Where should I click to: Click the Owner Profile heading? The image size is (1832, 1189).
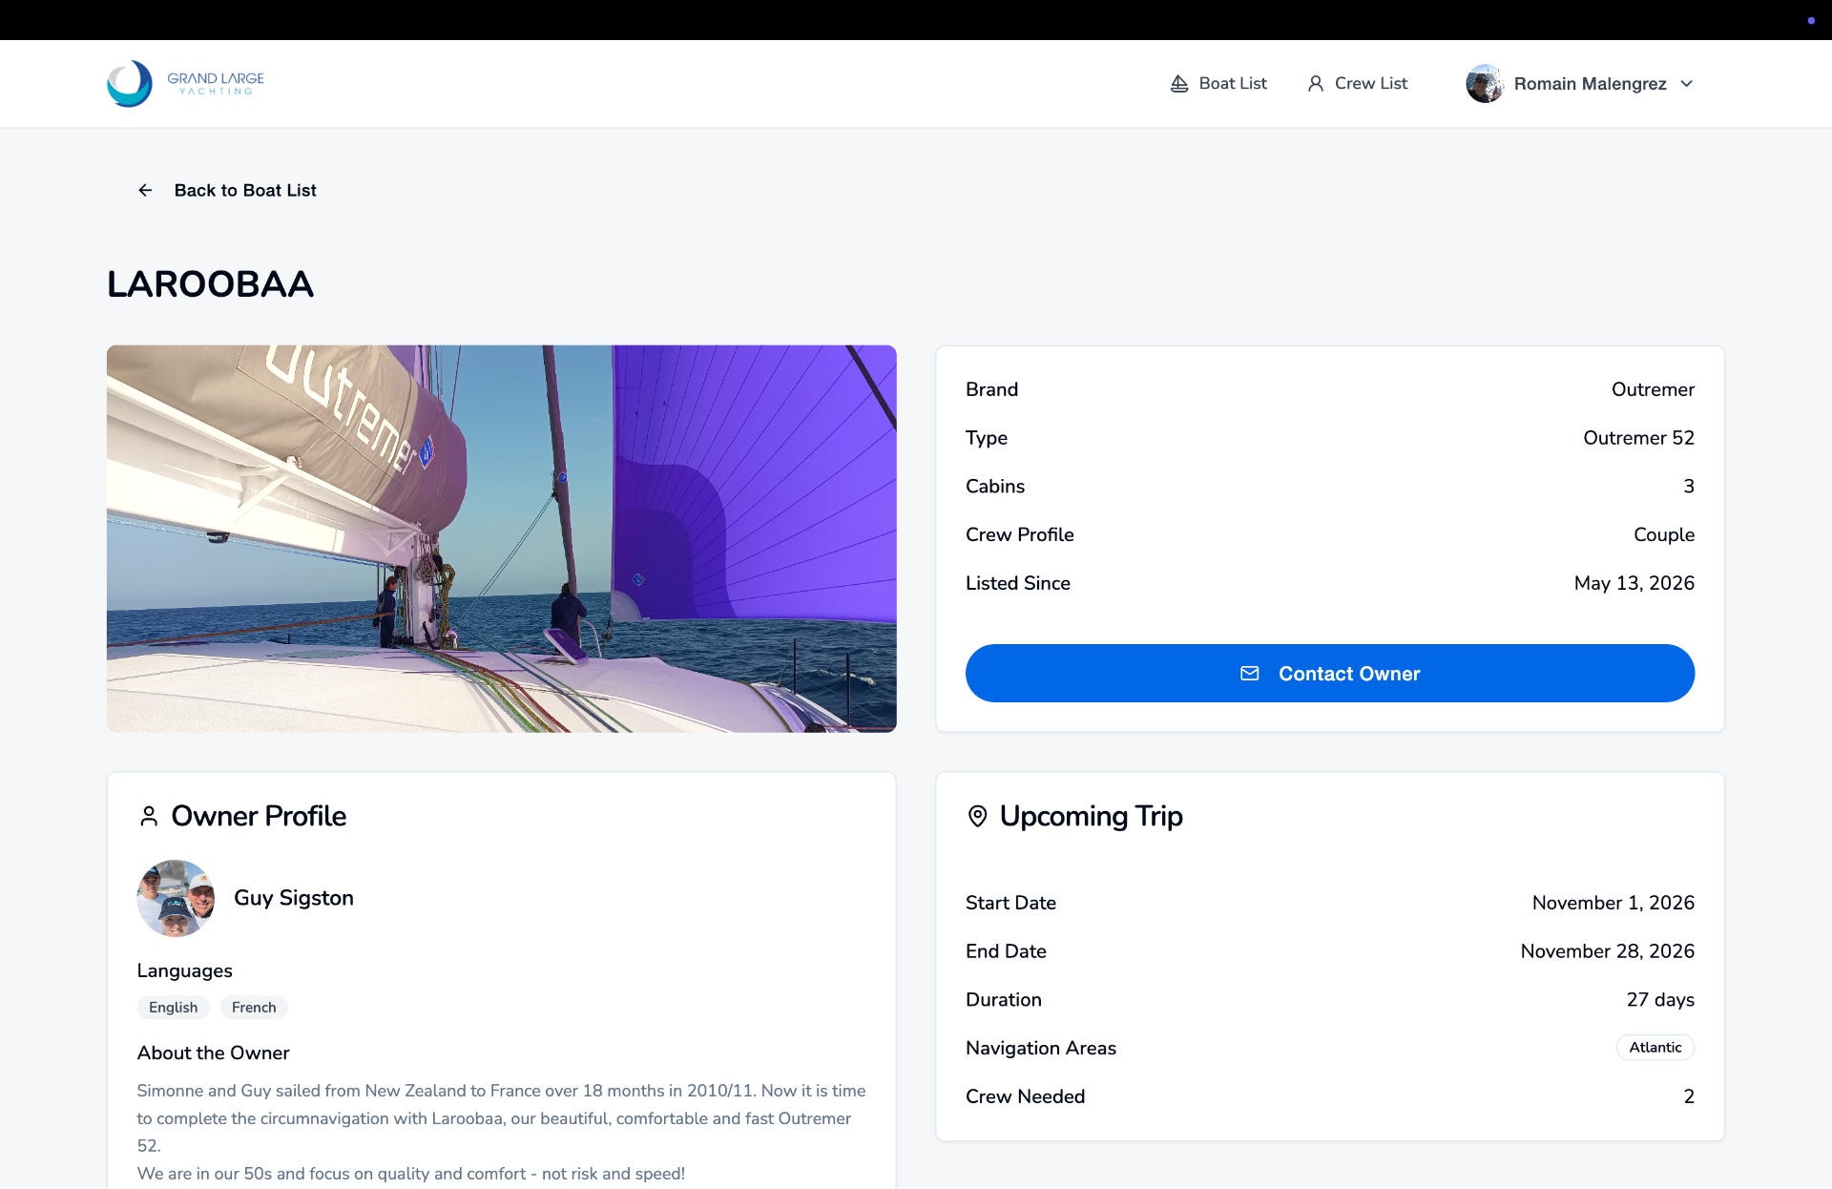259,817
